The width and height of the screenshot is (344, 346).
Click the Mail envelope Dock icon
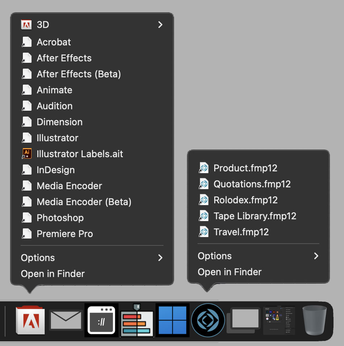pos(66,320)
